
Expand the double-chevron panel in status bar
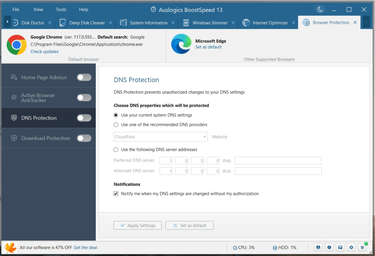click(363, 247)
